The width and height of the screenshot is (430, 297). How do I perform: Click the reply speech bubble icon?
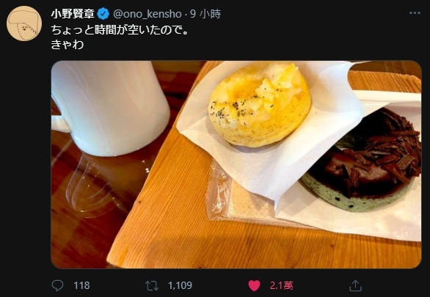pyautogui.click(x=57, y=285)
